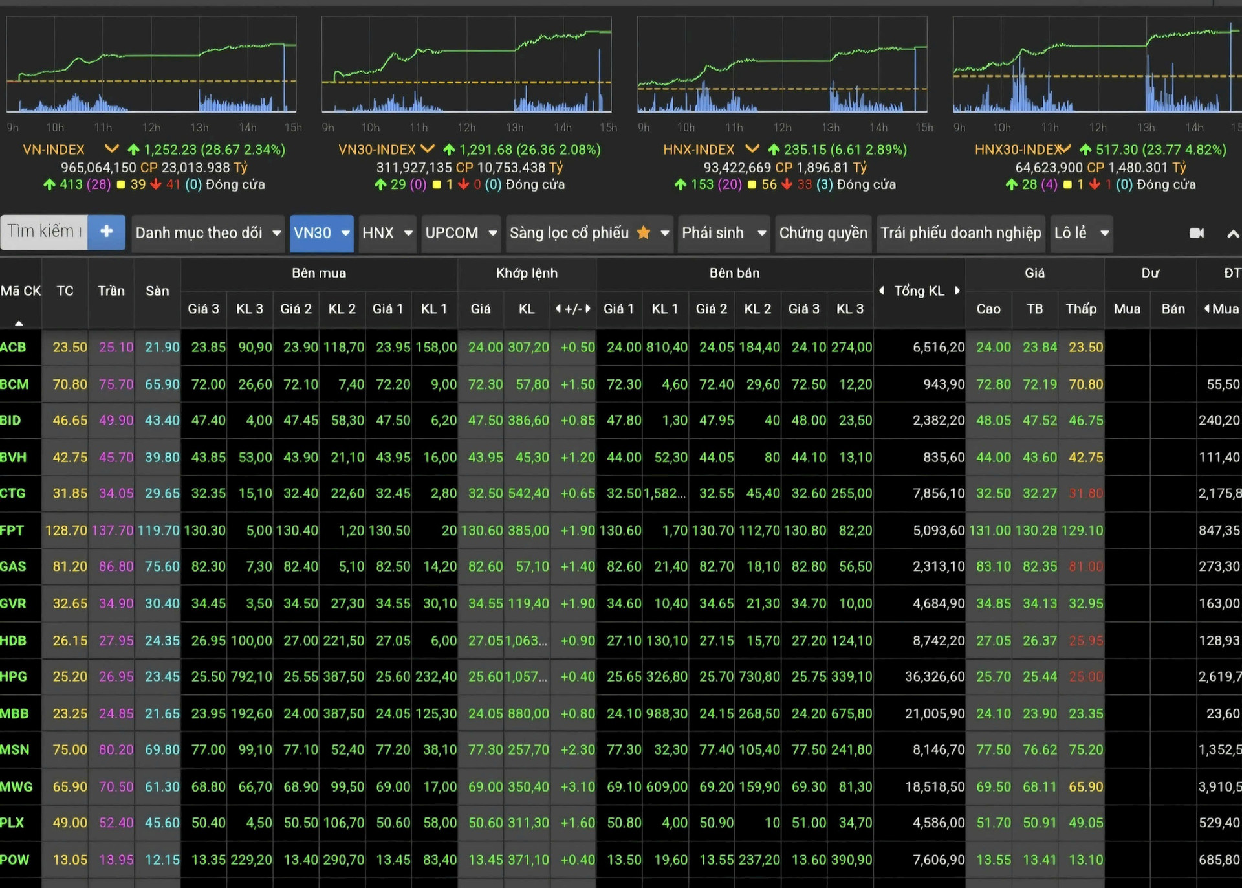1242x888 pixels.
Task: Expand the VN30 dropdown arrow
Action: coord(345,233)
